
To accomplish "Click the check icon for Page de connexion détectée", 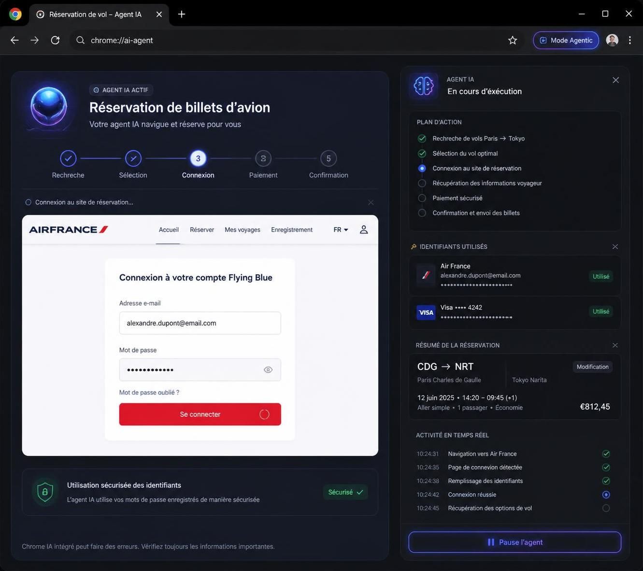I will (606, 467).
